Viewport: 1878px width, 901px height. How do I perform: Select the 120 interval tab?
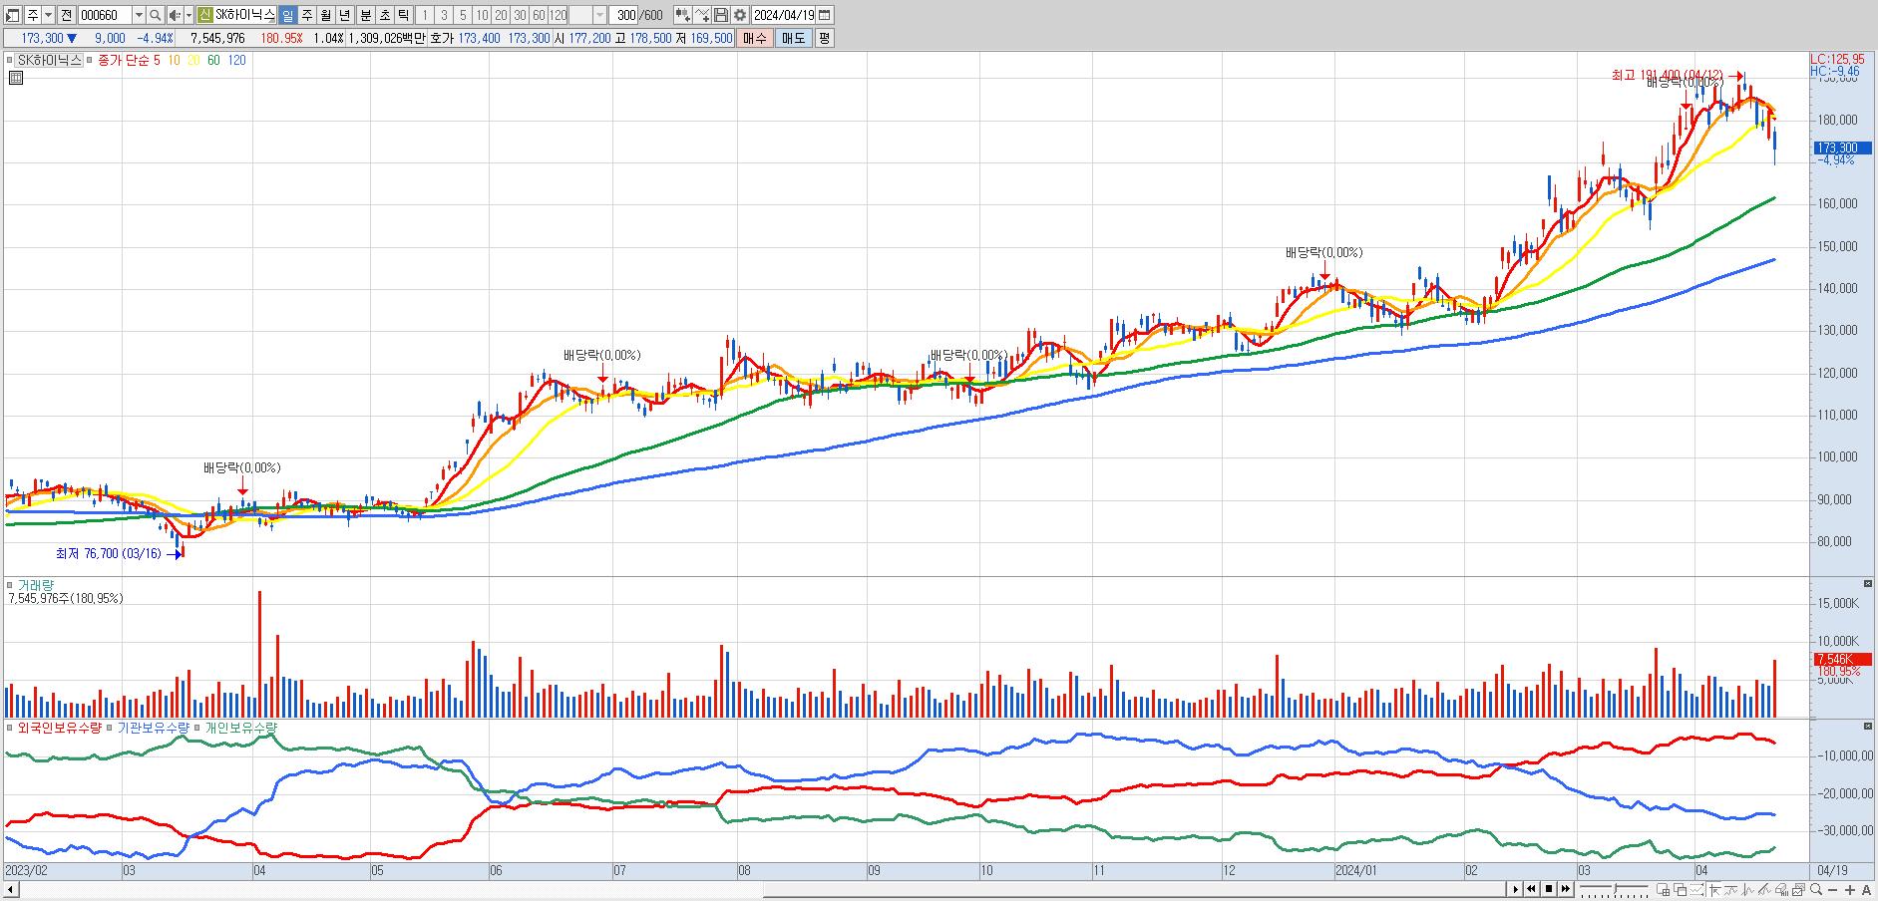click(x=558, y=15)
